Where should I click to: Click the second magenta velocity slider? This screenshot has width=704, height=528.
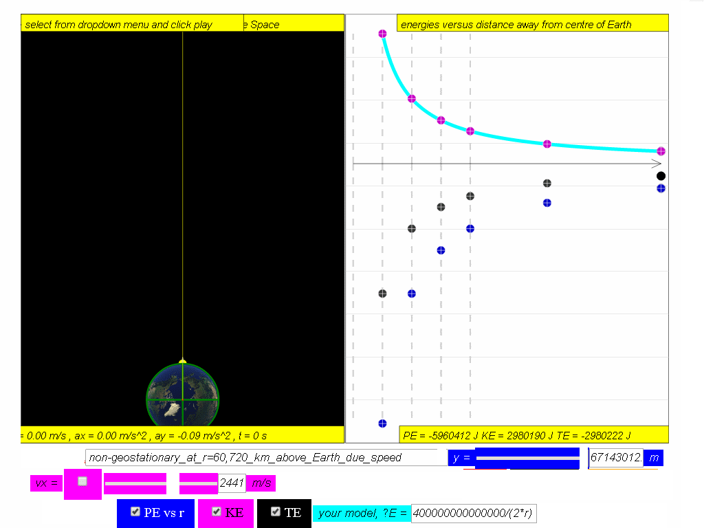(x=199, y=483)
